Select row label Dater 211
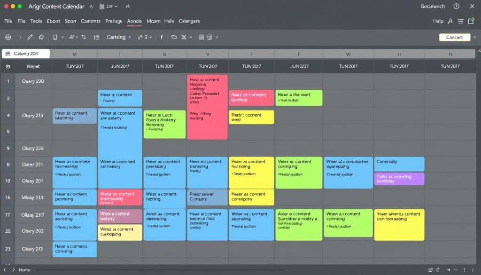 [32, 165]
